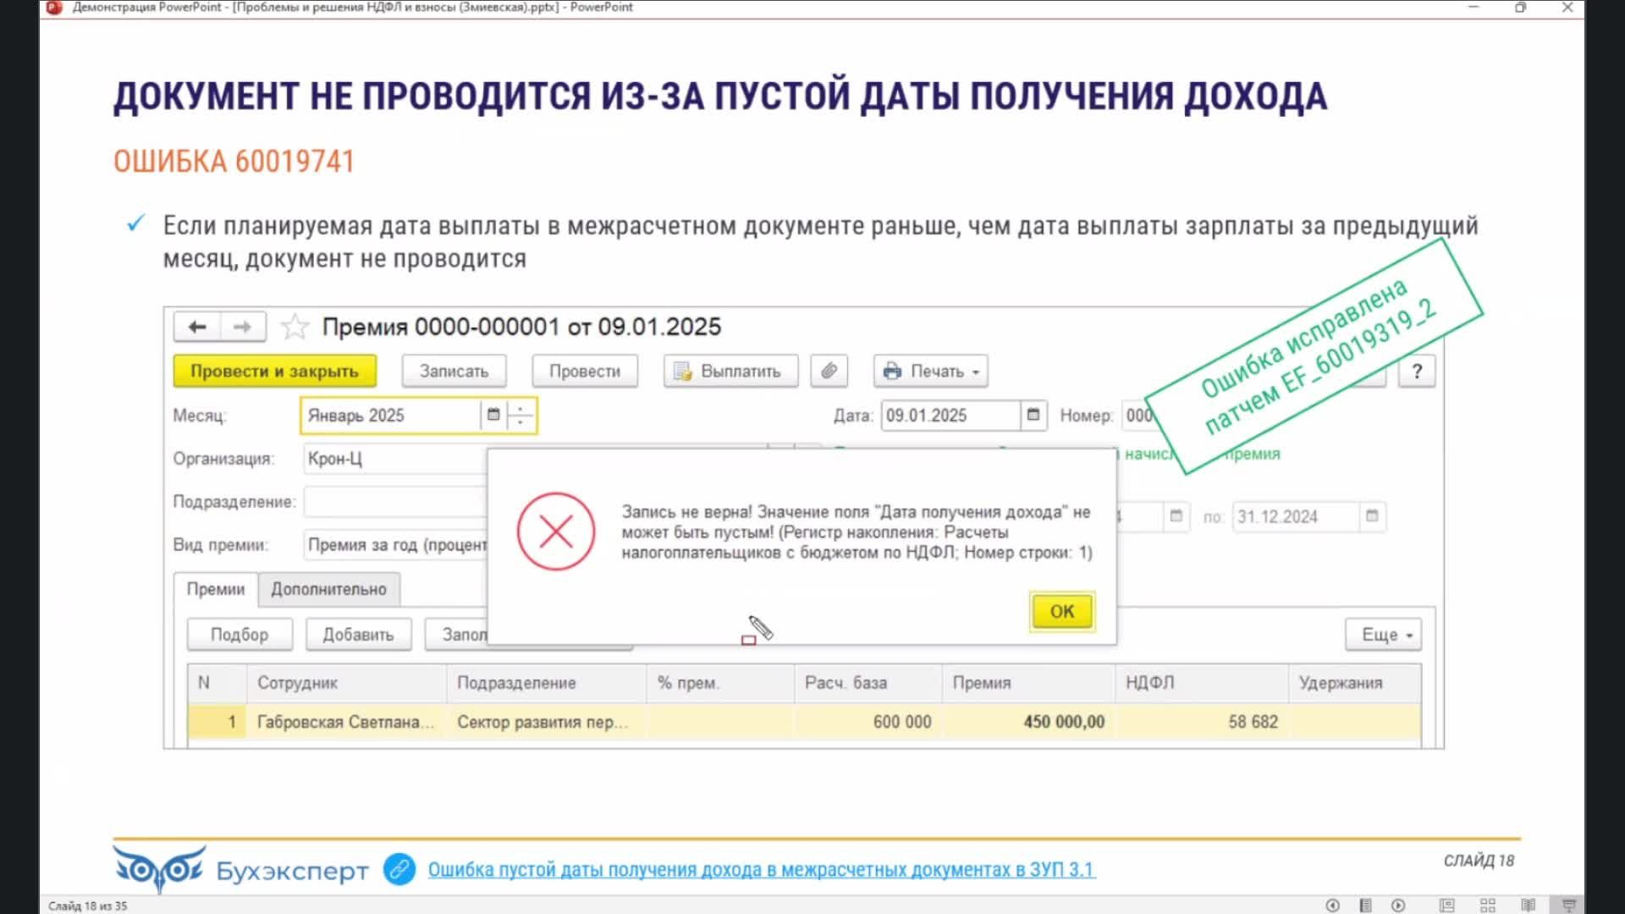Click the Провести и закрыть button
The width and height of the screenshot is (1625, 914).
tap(274, 371)
